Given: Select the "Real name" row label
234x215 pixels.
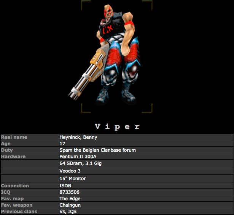Looking at the screenshot, I should pos(14,137).
